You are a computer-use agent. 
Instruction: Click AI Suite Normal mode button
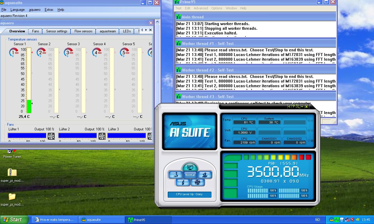[190, 175]
